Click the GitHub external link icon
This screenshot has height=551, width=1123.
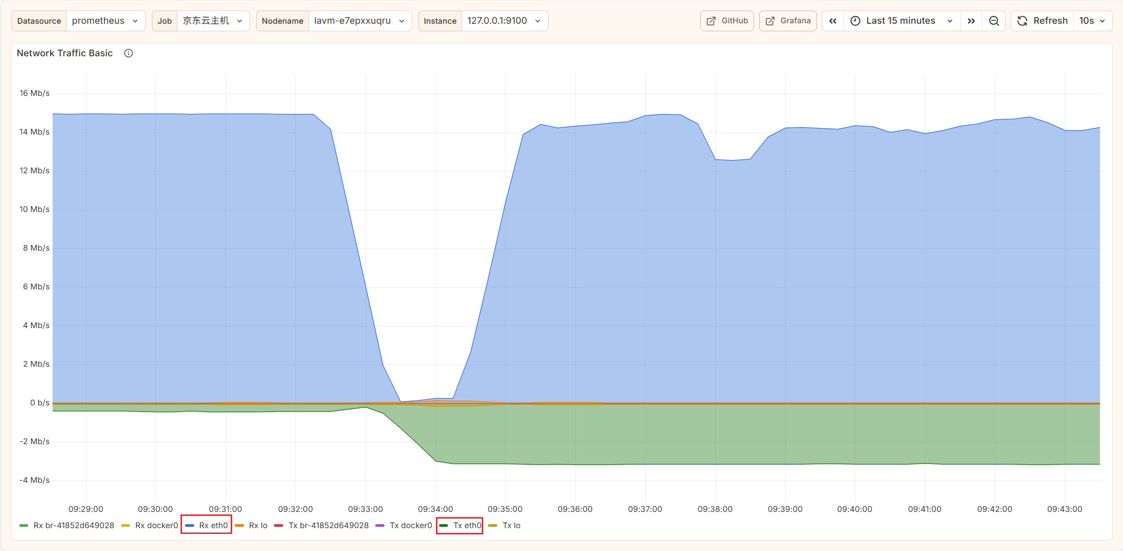[x=711, y=21]
